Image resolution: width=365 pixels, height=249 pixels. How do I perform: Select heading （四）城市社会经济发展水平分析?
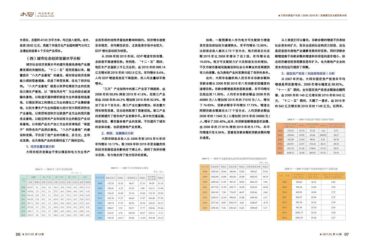pos(54,59)
